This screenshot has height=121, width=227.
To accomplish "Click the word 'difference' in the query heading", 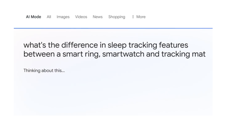I will [x=80, y=45].
